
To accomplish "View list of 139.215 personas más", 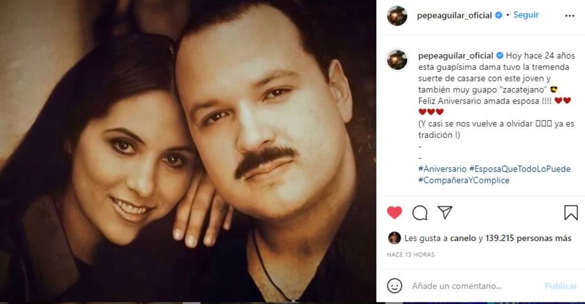I will pyautogui.click(x=529, y=238).
